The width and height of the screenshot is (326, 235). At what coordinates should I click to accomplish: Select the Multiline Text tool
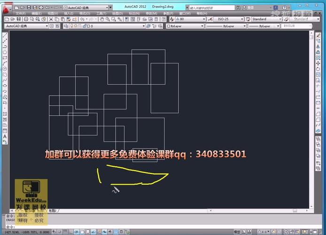(5, 137)
